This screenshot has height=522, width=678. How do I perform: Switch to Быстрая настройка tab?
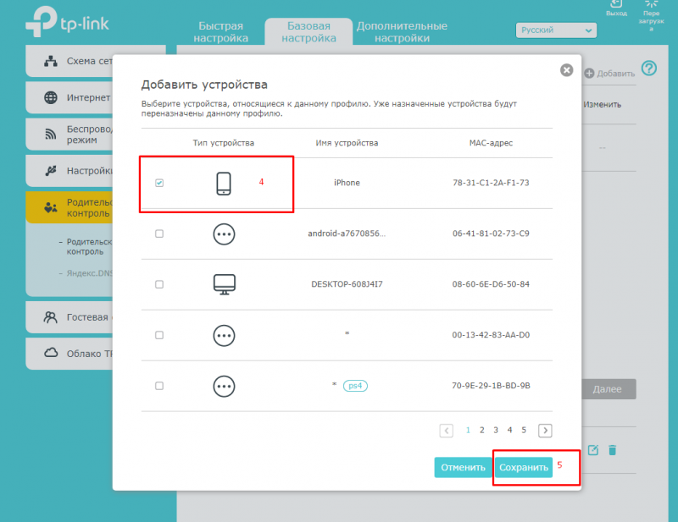tap(220, 31)
